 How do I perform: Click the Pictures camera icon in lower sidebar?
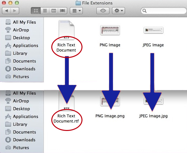pos(8,147)
